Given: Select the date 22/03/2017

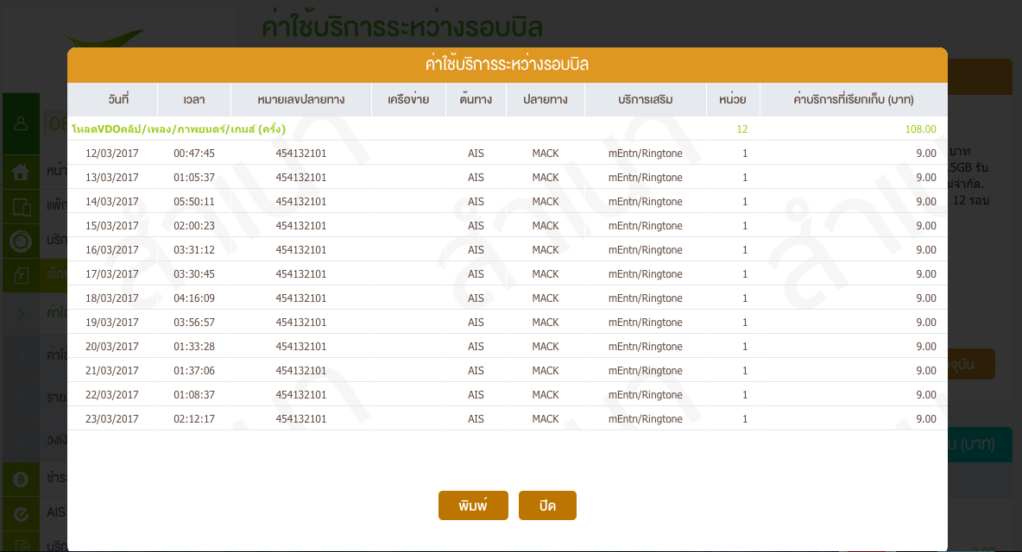Looking at the screenshot, I should [112, 394].
